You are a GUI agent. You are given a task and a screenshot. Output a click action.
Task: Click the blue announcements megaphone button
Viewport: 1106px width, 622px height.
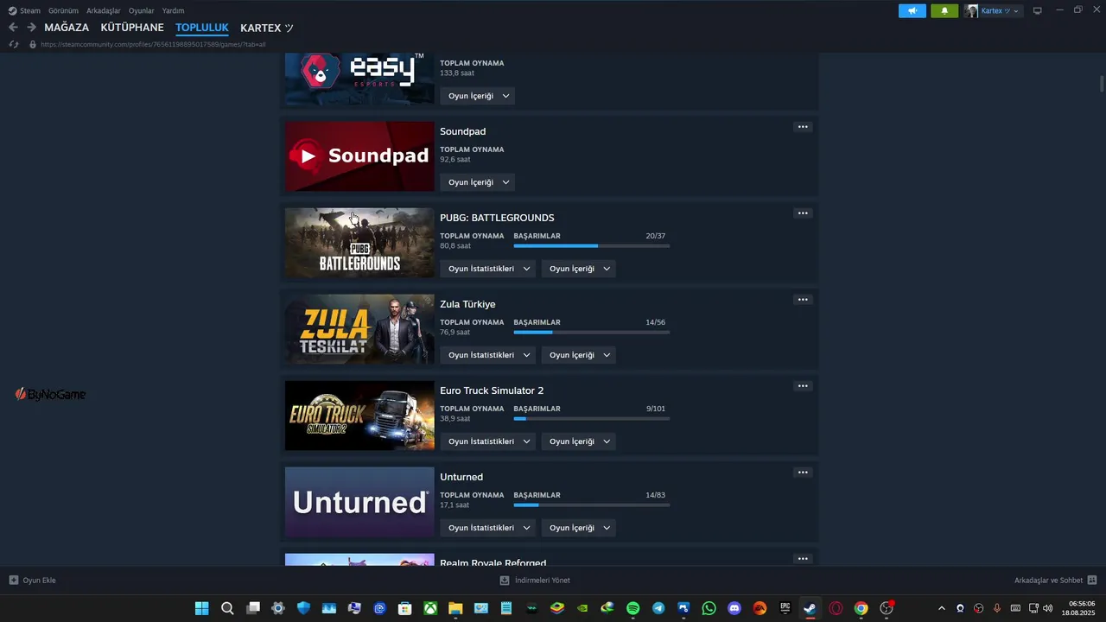point(912,10)
